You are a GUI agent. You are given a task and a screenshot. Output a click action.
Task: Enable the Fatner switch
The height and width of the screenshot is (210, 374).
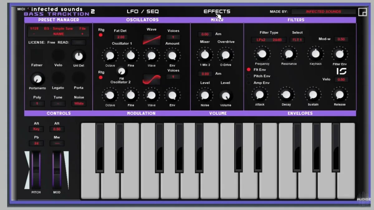pyautogui.click(x=37, y=55)
